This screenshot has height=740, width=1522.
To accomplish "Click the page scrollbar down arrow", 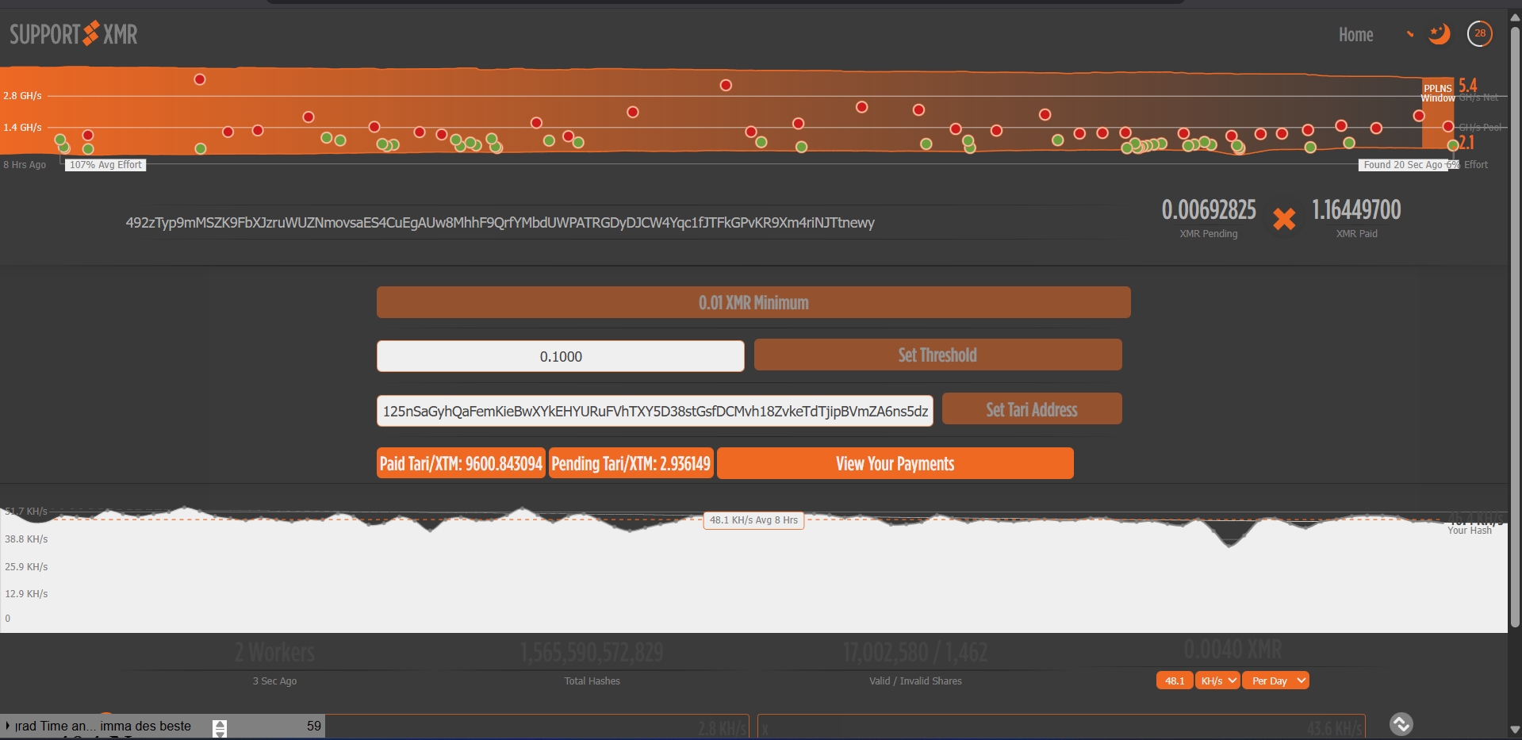I will pyautogui.click(x=1515, y=730).
